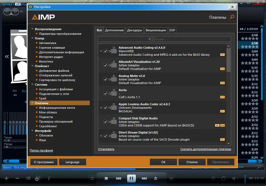266x186 pixels.
Task: Expand the Apple Lossless Audio Codec row
Action: pyautogui.click(x=101, y=107)
